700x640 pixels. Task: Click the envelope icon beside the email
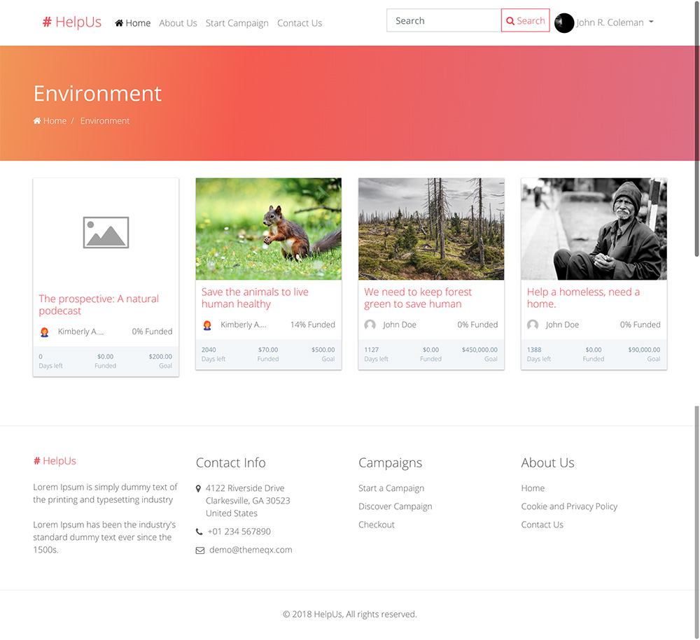200,550
